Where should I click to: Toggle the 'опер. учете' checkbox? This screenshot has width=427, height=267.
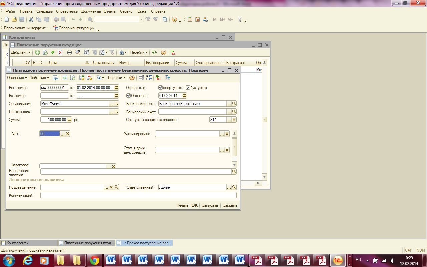(161, 88)
